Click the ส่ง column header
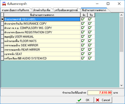The width and height of the screenshot is (125, 104). pos(84,15)
